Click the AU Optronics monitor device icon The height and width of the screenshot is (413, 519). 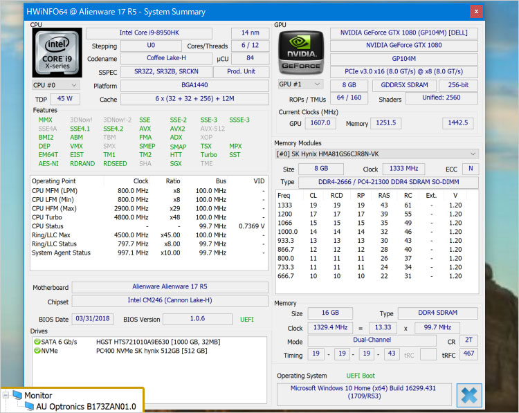click(29, 406)
